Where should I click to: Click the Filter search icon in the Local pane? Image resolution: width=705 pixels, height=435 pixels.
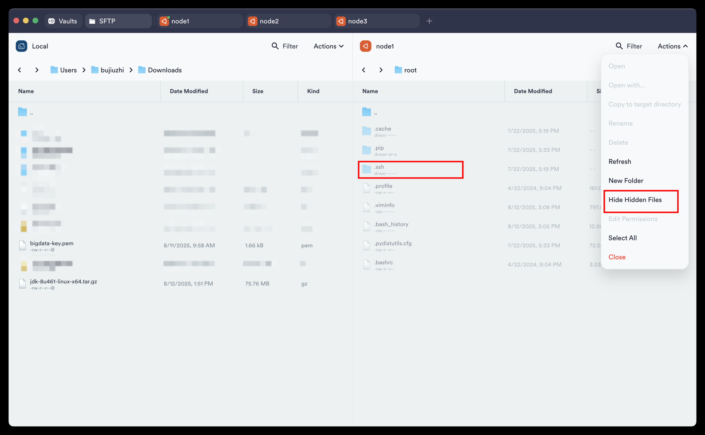tap(275, 46)
